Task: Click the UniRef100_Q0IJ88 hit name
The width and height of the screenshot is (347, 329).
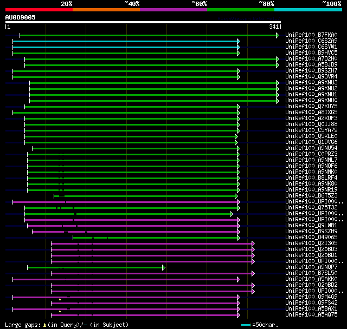Action: click(311, 124)
